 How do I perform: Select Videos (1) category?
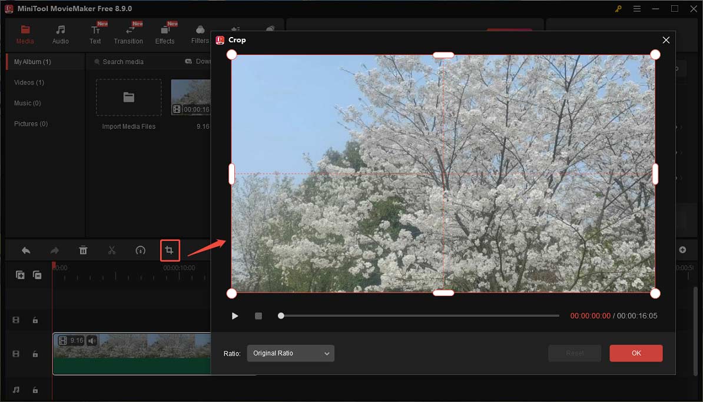29,82
